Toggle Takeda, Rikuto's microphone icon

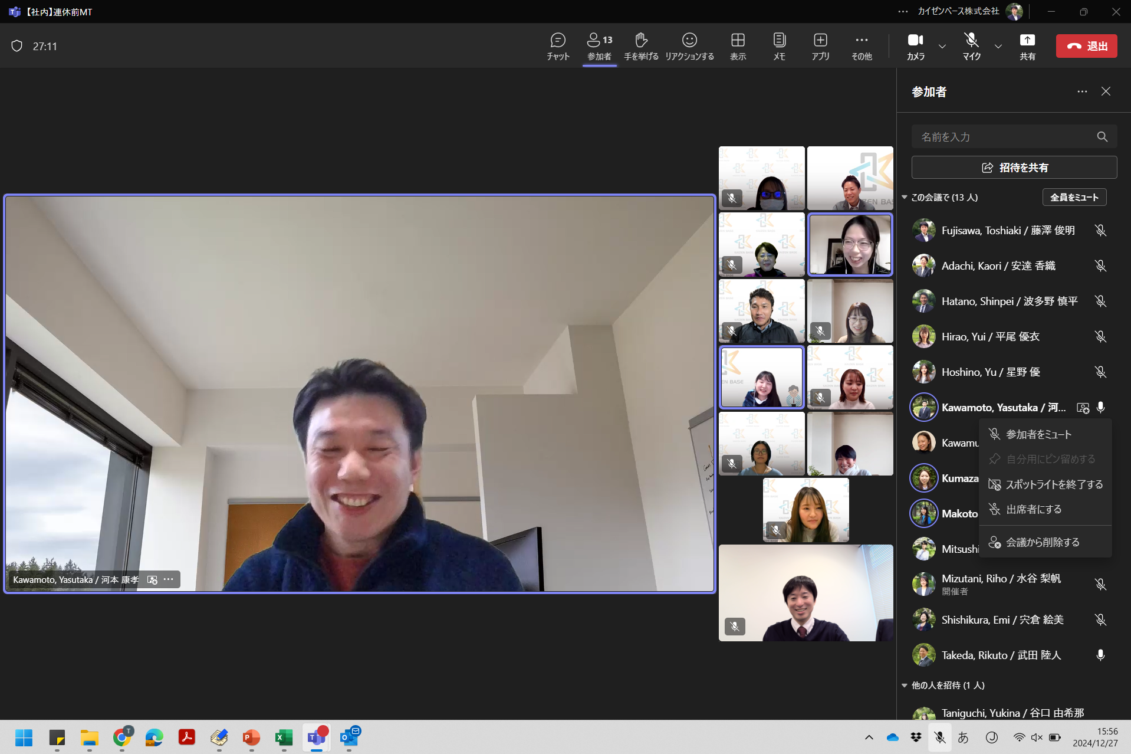click(1100, 655)
